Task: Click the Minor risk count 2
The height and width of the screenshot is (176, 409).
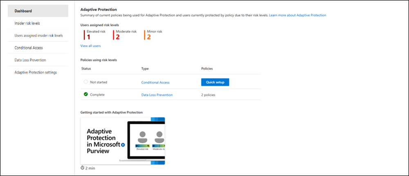Action: tap(149, 37)
